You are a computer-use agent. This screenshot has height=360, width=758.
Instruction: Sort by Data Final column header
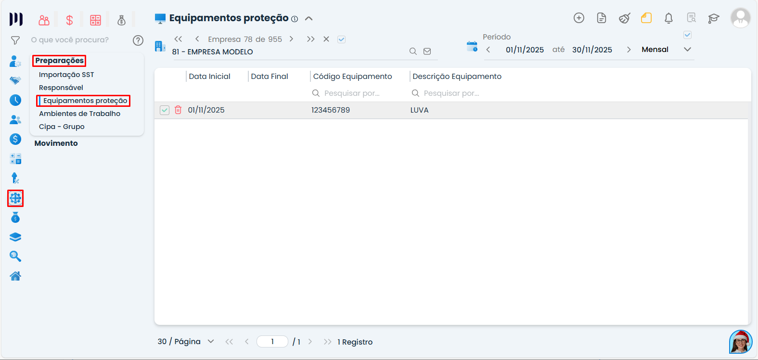coord(270,77)
